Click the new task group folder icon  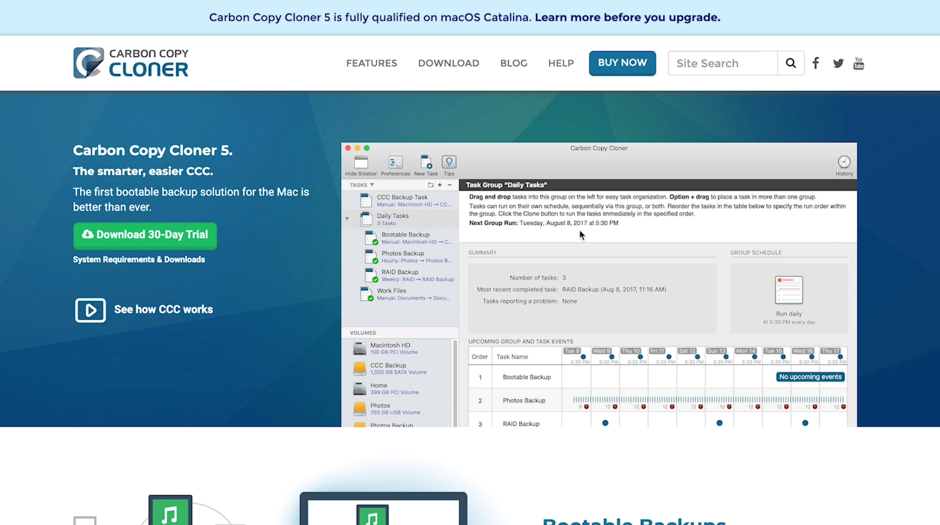pyautogui.click(x=431, y=185)
